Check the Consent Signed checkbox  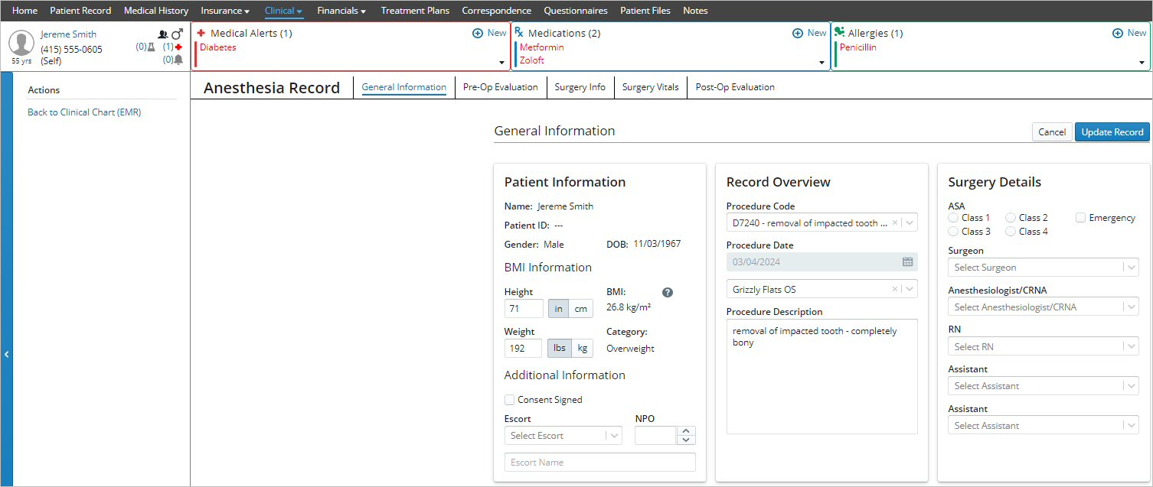[x=509, y=400]
